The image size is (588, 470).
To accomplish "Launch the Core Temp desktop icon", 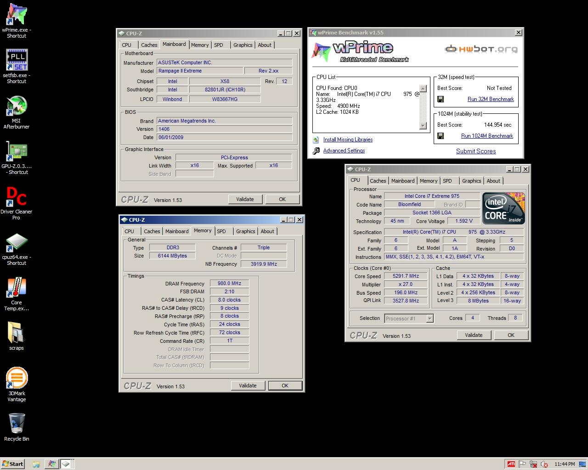I will tap(17, 294).
